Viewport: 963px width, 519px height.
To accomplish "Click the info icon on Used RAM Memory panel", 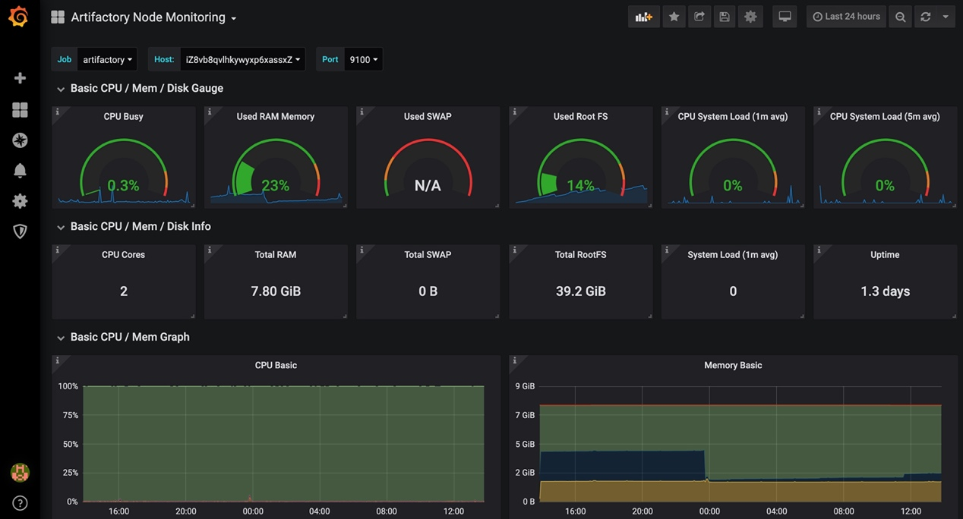I will click(x=209, y=112).
